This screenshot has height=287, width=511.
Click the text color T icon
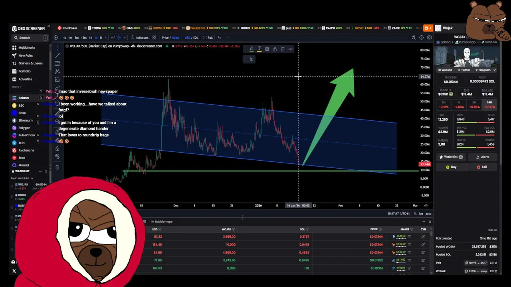pyautogui.click(x=259, y=49)
